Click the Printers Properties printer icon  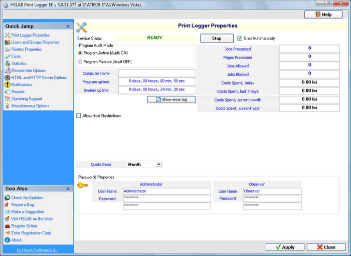[8, 49]
